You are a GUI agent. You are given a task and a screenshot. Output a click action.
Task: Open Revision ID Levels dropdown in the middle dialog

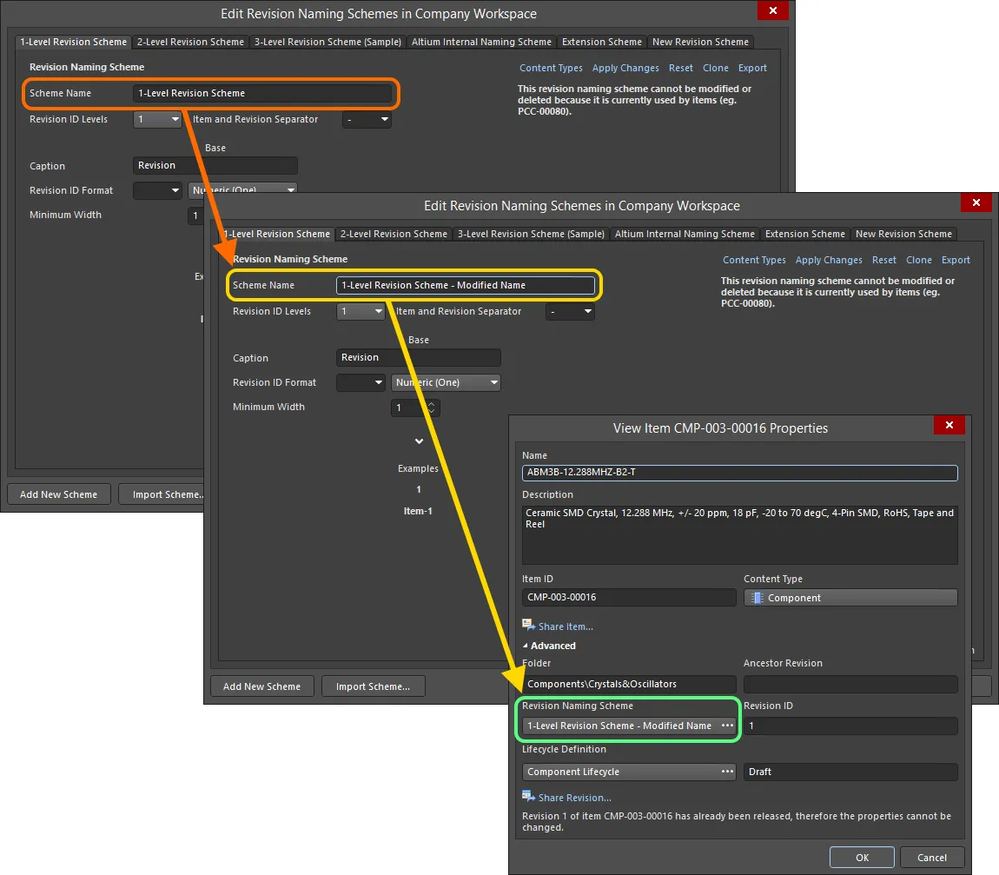click(x=379, y=311)
